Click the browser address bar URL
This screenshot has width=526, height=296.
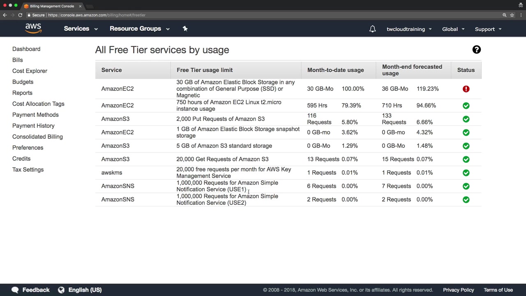[97, 15]
